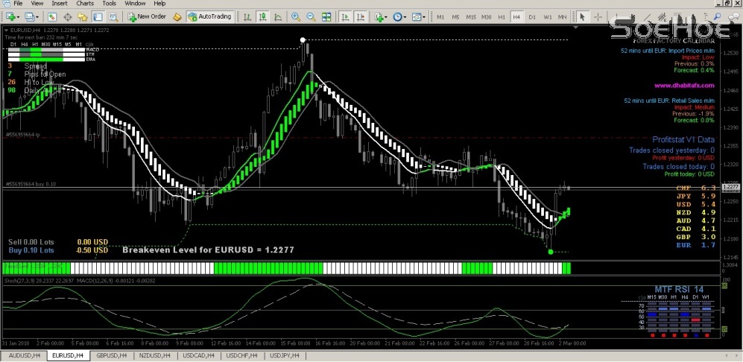Click the Zoom Out magnifier icon
743x362 pixels.
point(310,16)
